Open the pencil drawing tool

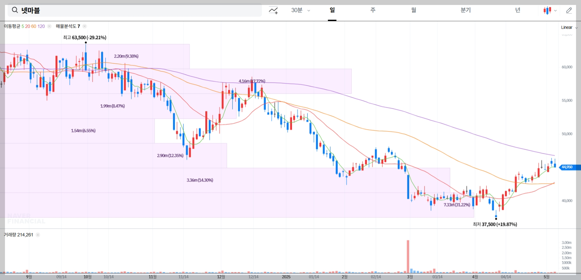[x=569, y=11]
